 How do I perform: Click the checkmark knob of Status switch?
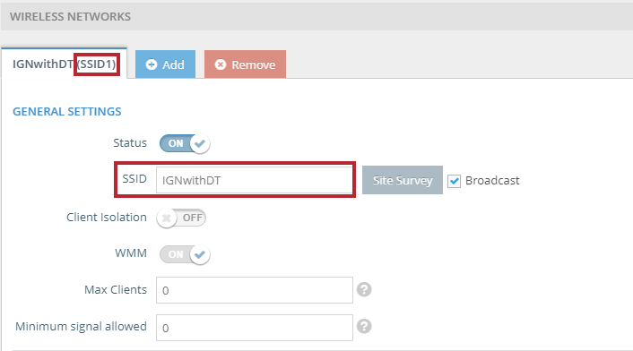tap(200, 143)
